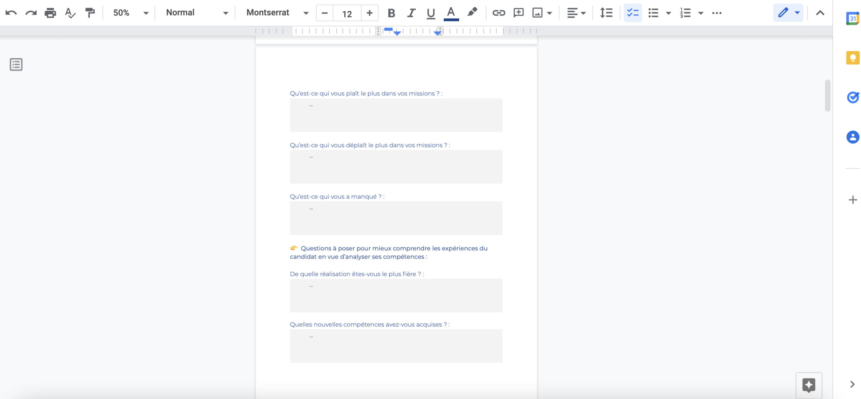Open Google Contacts side panel
This screenshot has width=861, height=399.
(853, 137)
